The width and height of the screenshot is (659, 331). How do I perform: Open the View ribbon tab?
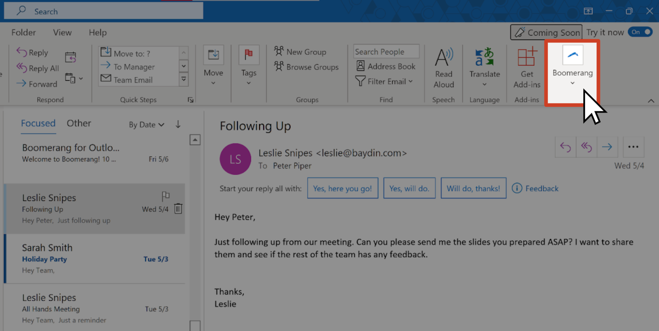62,32
